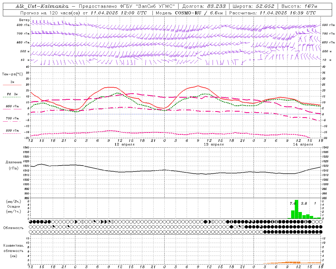Click the 13 апреля date label
The width and height of the screenshot is (336, 269).
[214, 144]
